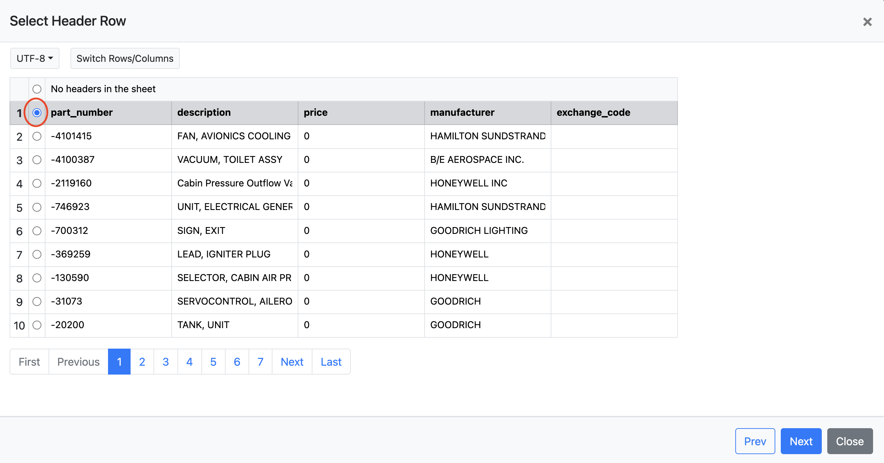884x463 pixels.
Task: Click the manufacturer header cell
Action: 487,112
